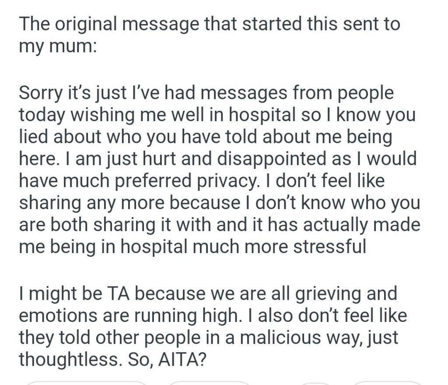Click the line "I might be TA because"

tap(207, 293)
